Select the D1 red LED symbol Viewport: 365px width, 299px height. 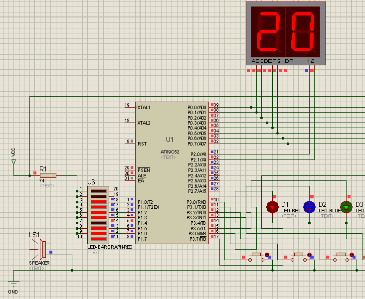click(x=272, y=207)
